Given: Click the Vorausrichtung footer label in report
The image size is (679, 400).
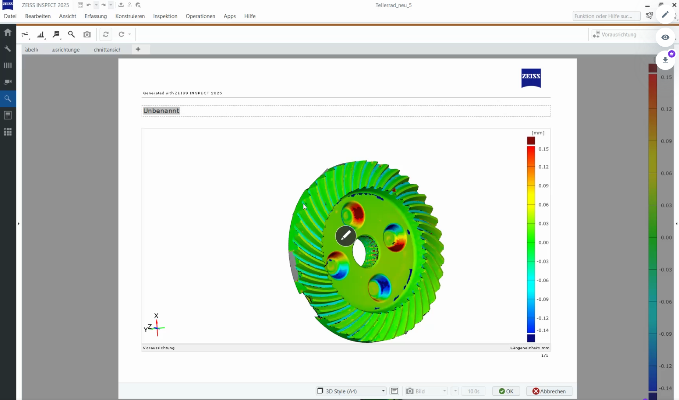Looking at the screenshot, I should 159,348.
